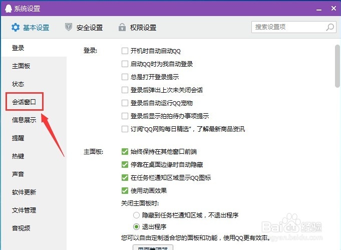Click the vertical scrollbar thumb
341x250 pixels.
pyautogui.click(x=337, y=66)
